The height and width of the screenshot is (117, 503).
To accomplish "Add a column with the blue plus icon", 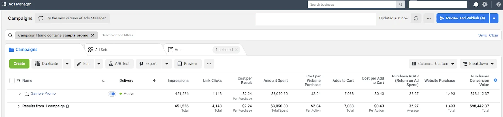I will [x=495, y=80].
